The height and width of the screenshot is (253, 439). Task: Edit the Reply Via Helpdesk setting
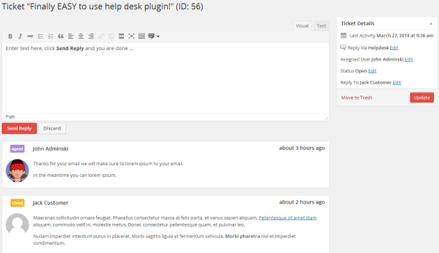(x=394, y=48)
